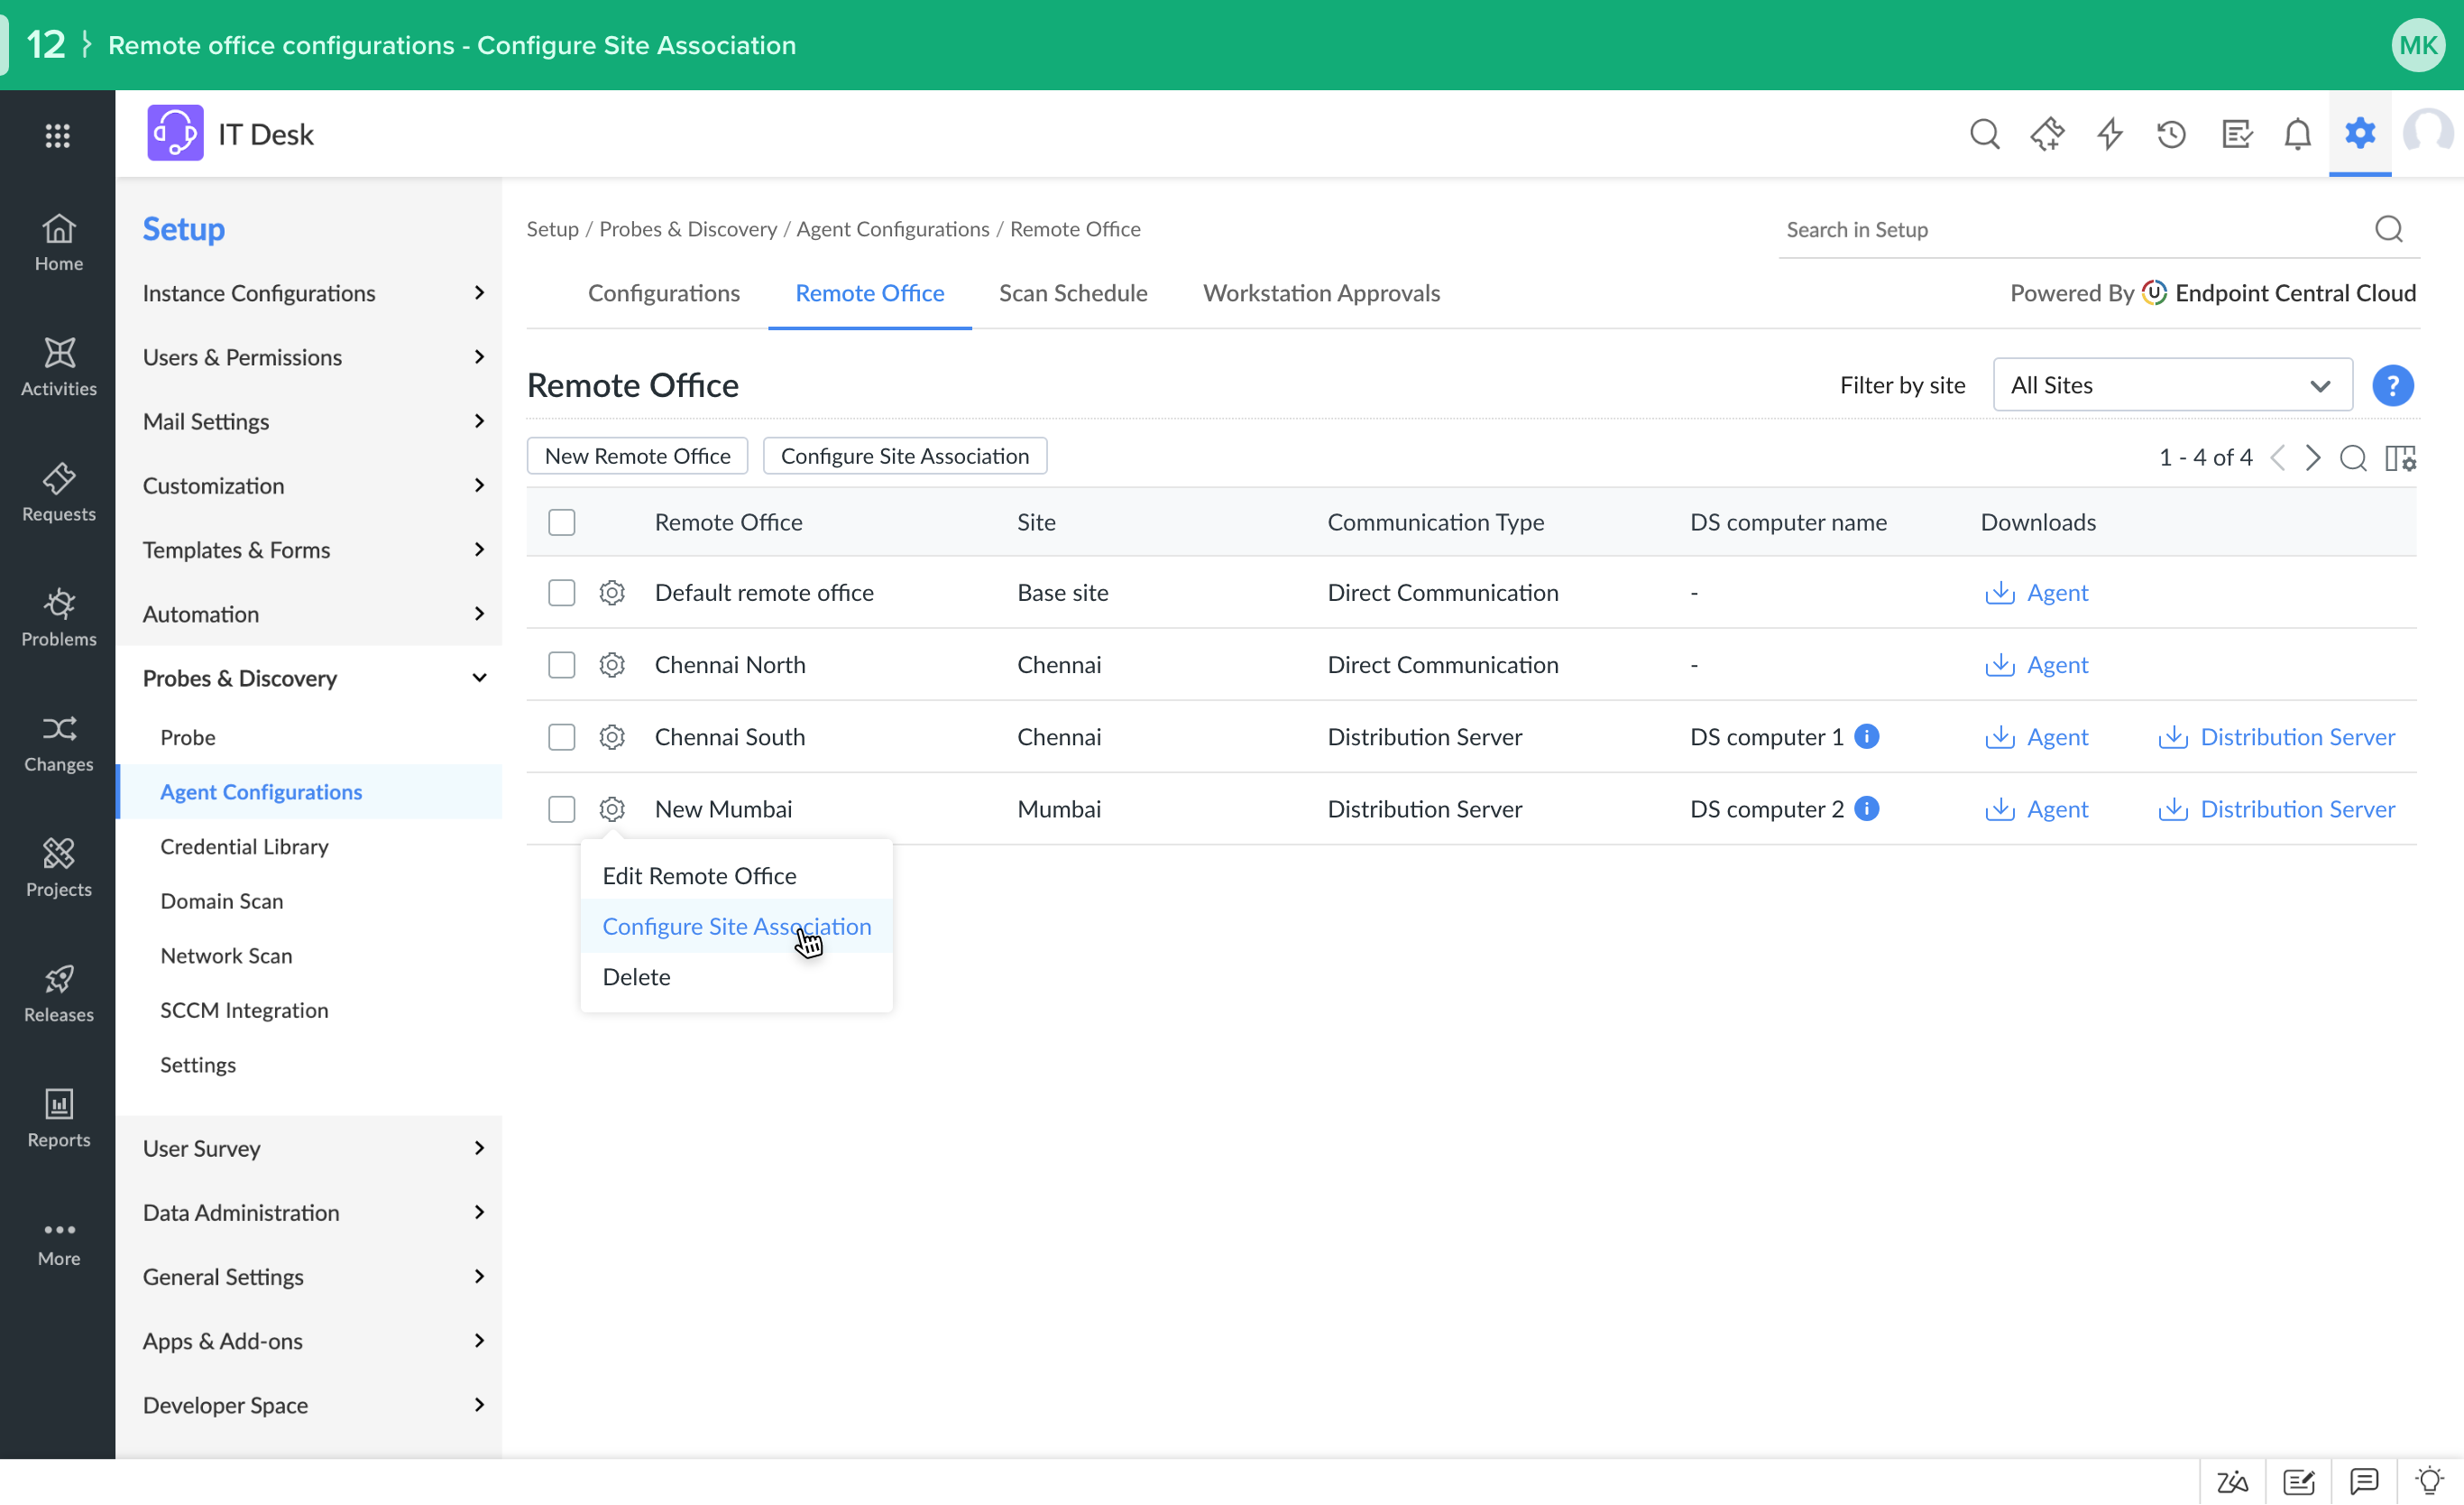Screen dimensions: 2464x1505
Task: Open gear actions for Chennai North row
Action: pyautogui.click(x=612, y=666)
